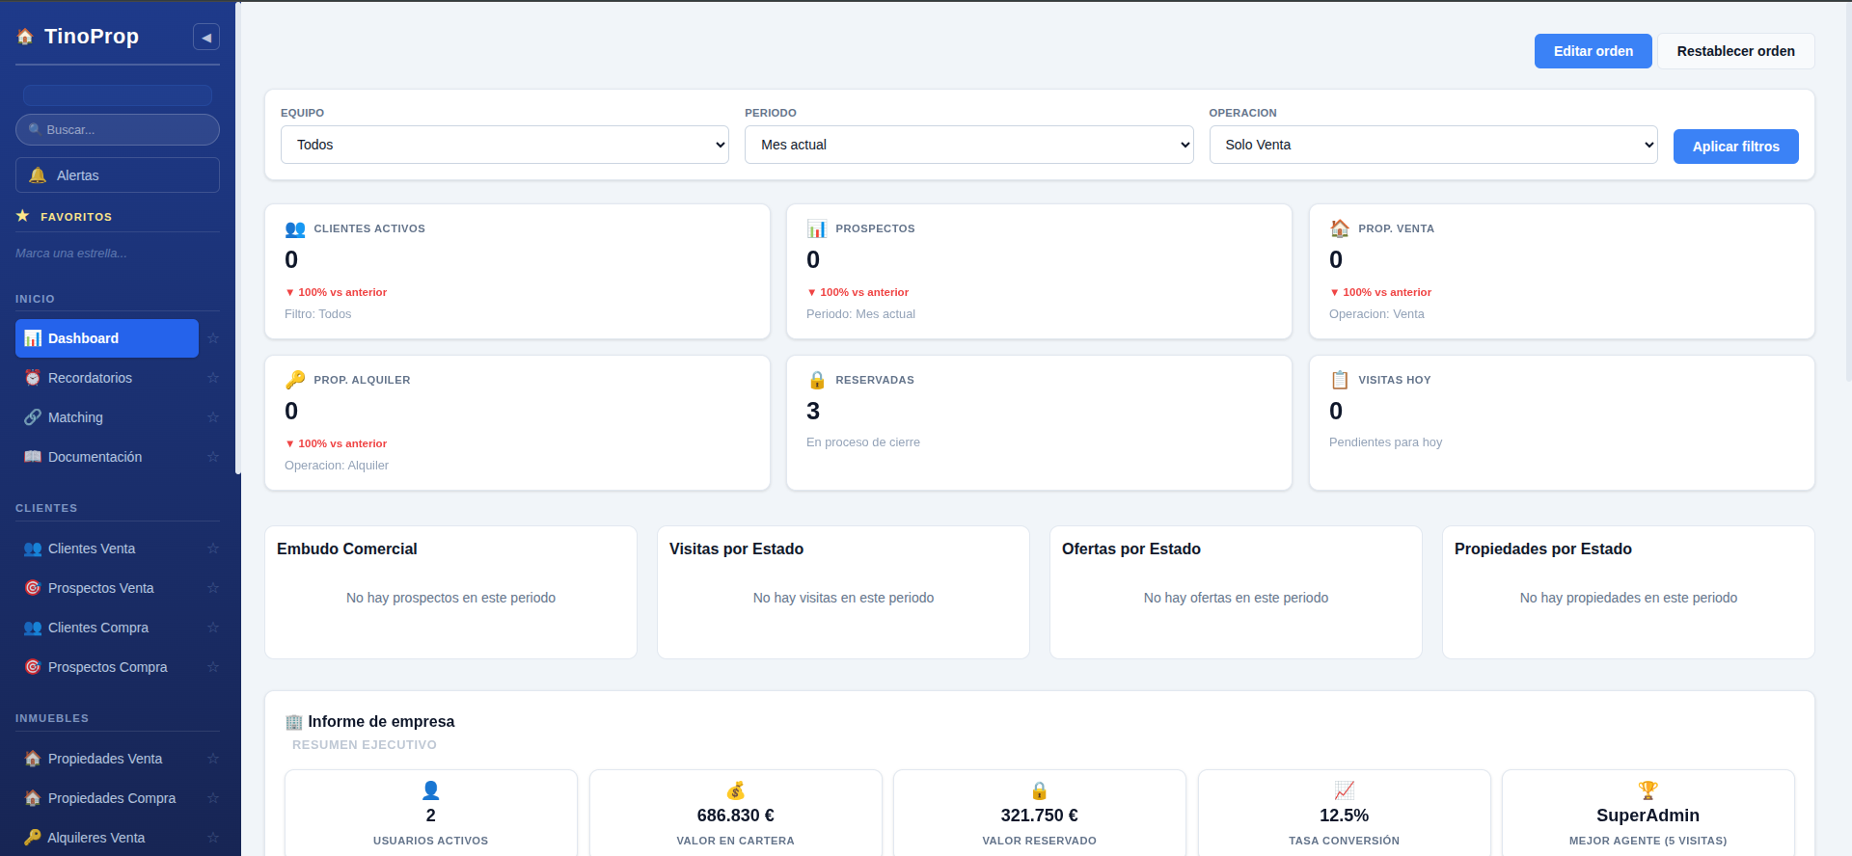
Task: Open the Operacion Solo Venta dropdown
Action: coord(1432,145)
